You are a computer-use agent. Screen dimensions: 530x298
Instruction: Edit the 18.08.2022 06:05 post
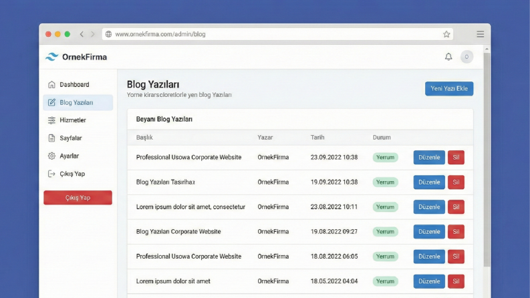[x=429, y=257]
